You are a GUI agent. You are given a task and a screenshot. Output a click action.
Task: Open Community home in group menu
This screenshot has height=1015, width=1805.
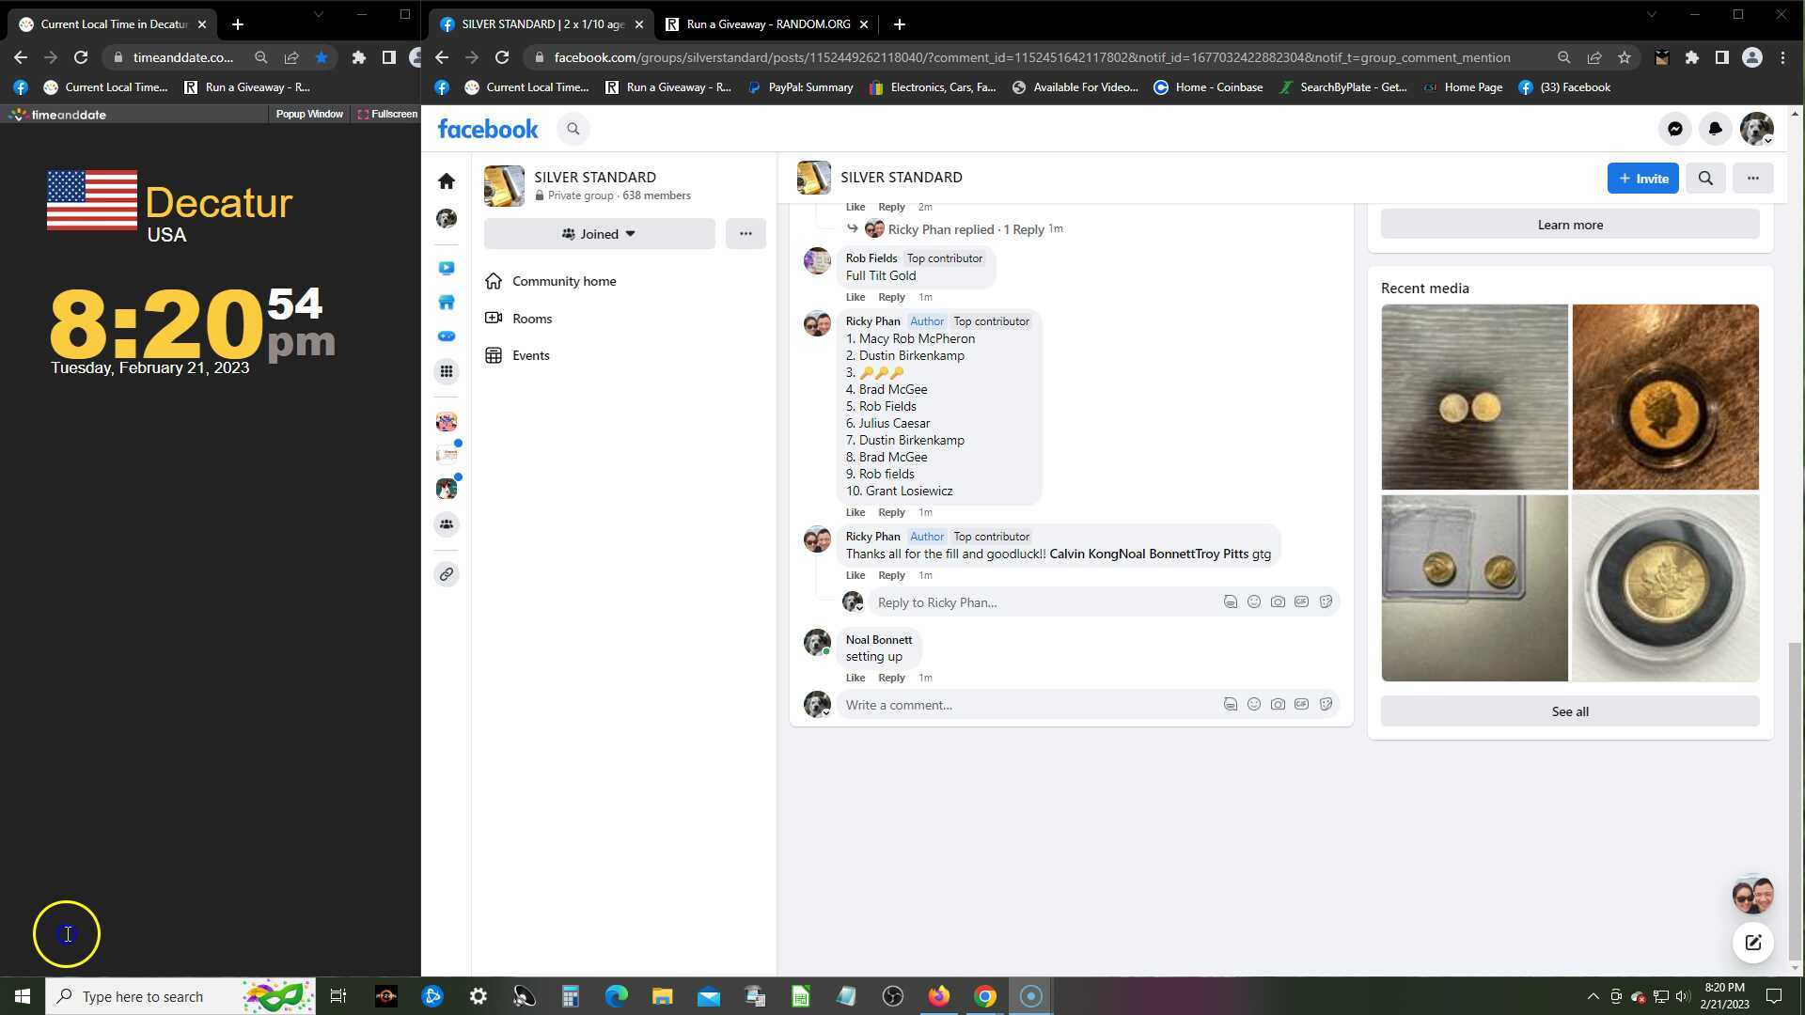(x=563, y=281)
